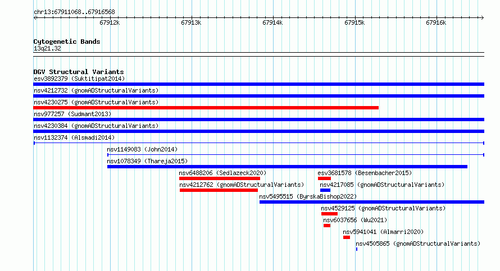Image resolution: width=500 pixels, height=271 pixels.
Task: Click the Cytogenetic Bands track title
Action: [x=67, y=42]
